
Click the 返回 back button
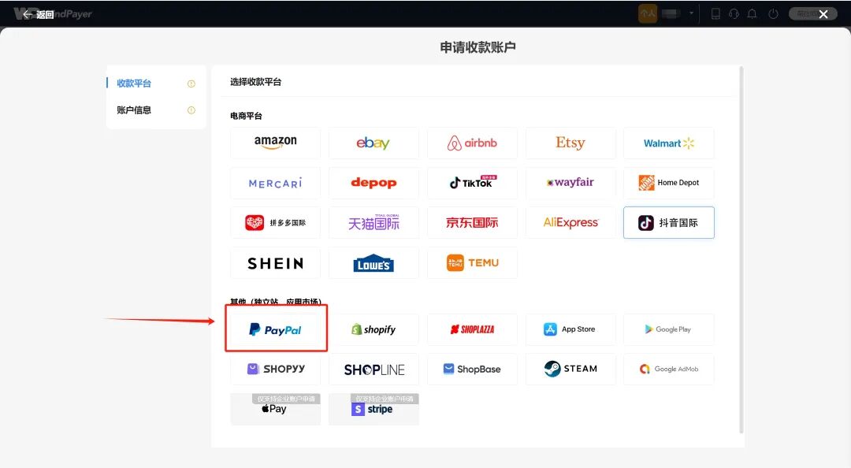tap(39, 13)
